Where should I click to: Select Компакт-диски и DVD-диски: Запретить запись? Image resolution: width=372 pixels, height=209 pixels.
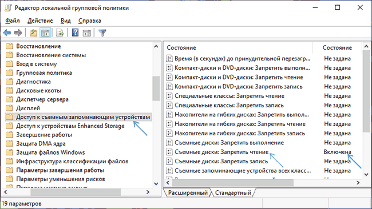(239, 87)
